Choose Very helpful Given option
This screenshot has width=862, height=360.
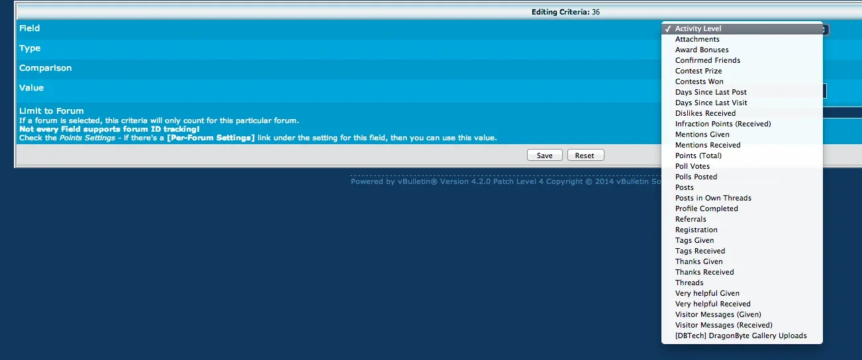tap(742, 293)
